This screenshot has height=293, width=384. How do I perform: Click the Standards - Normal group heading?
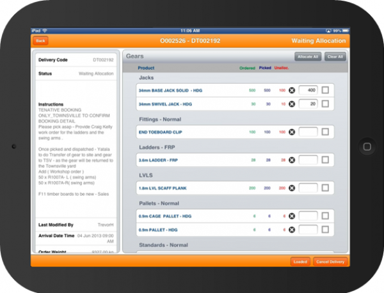coord(163,245)
